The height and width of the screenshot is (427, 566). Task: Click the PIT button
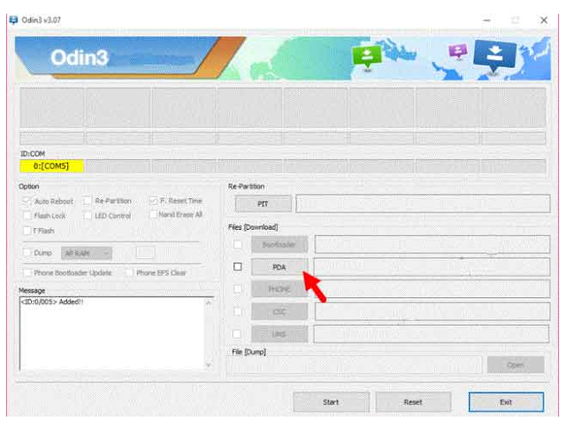click(x=264, y=204)
